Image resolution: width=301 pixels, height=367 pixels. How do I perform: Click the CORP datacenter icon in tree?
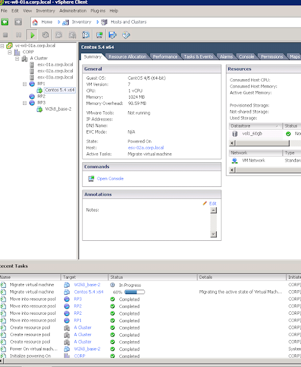point(17,52)
